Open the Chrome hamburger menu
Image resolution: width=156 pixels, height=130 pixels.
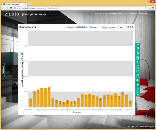coord(153,8)
